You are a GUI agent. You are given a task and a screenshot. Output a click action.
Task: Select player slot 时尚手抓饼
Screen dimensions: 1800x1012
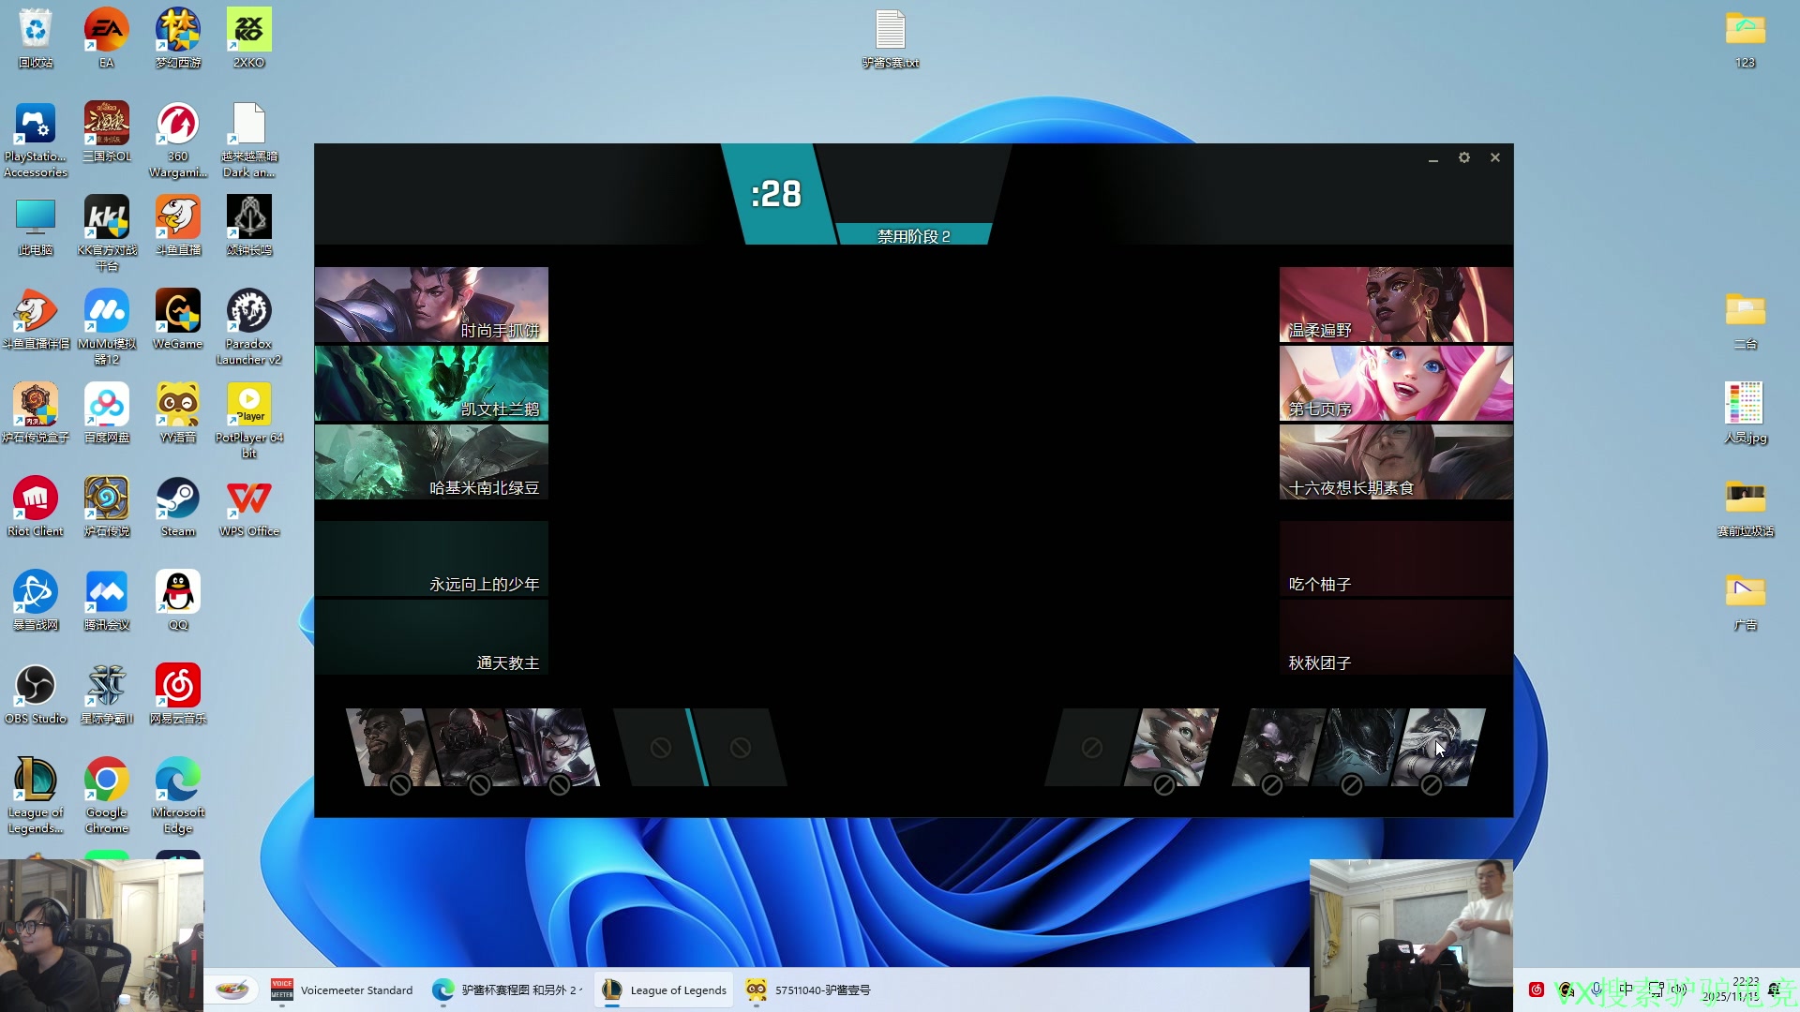[431, 305]
